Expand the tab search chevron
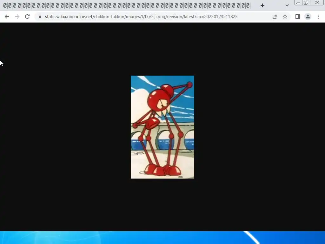325x244 pixels. click(287, 5)
